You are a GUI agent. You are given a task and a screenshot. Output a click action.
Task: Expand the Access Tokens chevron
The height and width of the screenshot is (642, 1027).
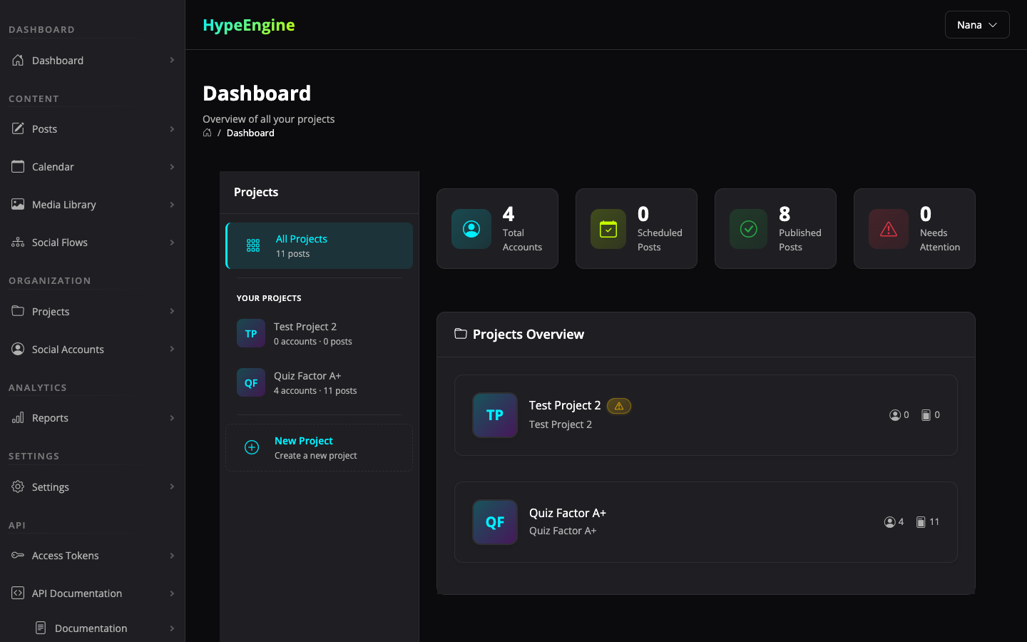[x=172, y=555]
